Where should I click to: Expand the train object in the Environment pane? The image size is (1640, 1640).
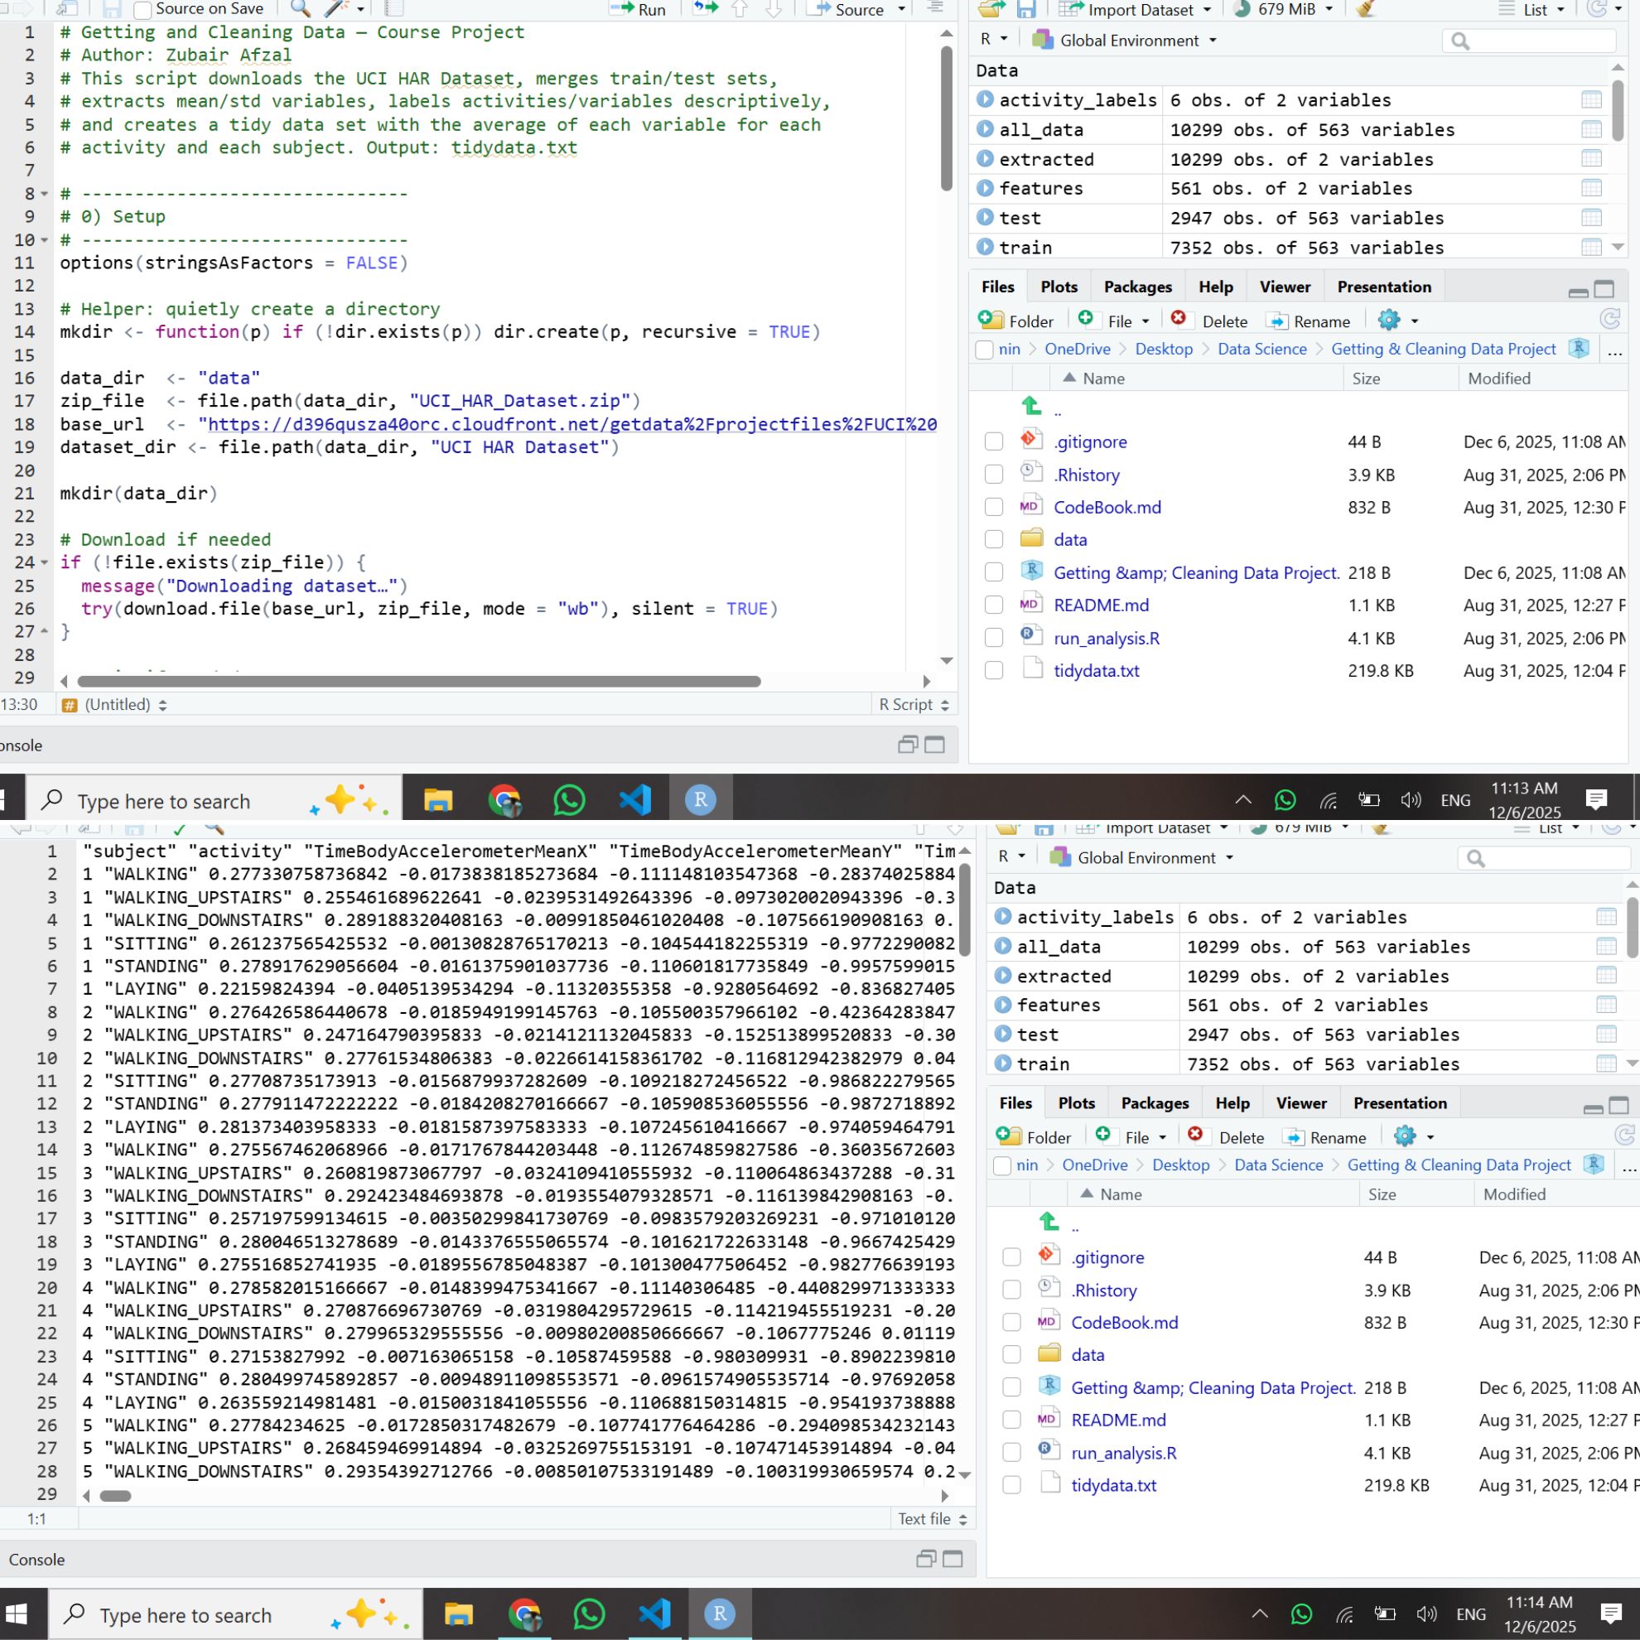[x=985, y=247]
